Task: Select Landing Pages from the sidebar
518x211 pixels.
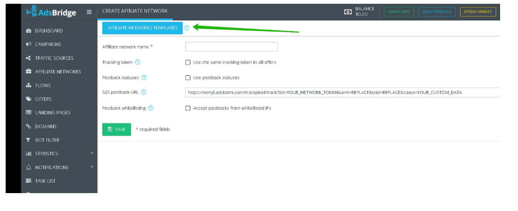Action: (x=52, y=113)
